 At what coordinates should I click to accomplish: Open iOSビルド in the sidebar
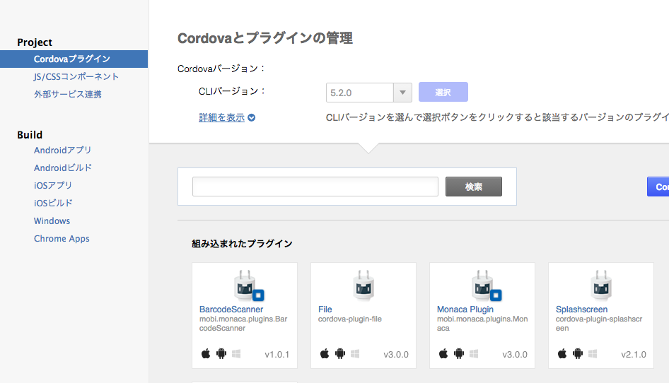(53, 203)
